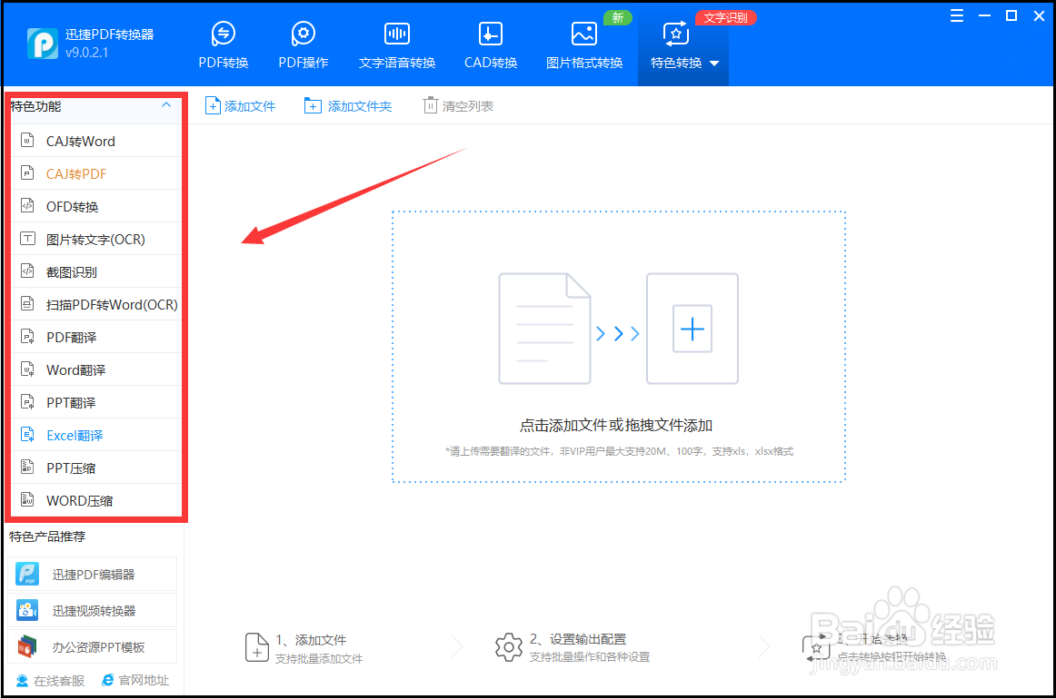Image resolution: width=1056 pixels, height=699 pixels.
Task: Choose 图片转文字(OCR) function
Action: [x=96, y=239]
